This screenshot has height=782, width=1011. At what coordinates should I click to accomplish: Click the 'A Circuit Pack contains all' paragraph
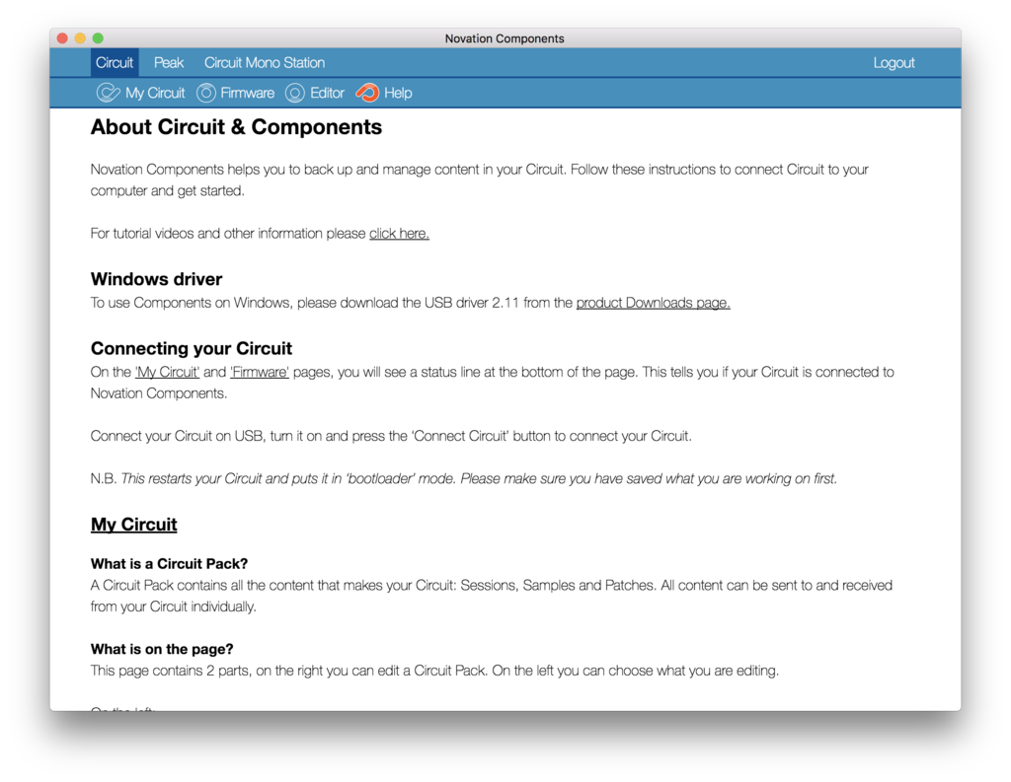[x=492, y=596]
